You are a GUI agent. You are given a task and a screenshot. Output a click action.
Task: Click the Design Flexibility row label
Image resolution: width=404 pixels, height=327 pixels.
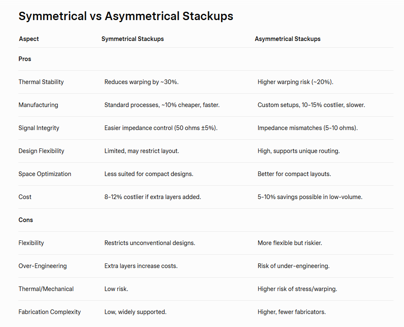point(41,151)
